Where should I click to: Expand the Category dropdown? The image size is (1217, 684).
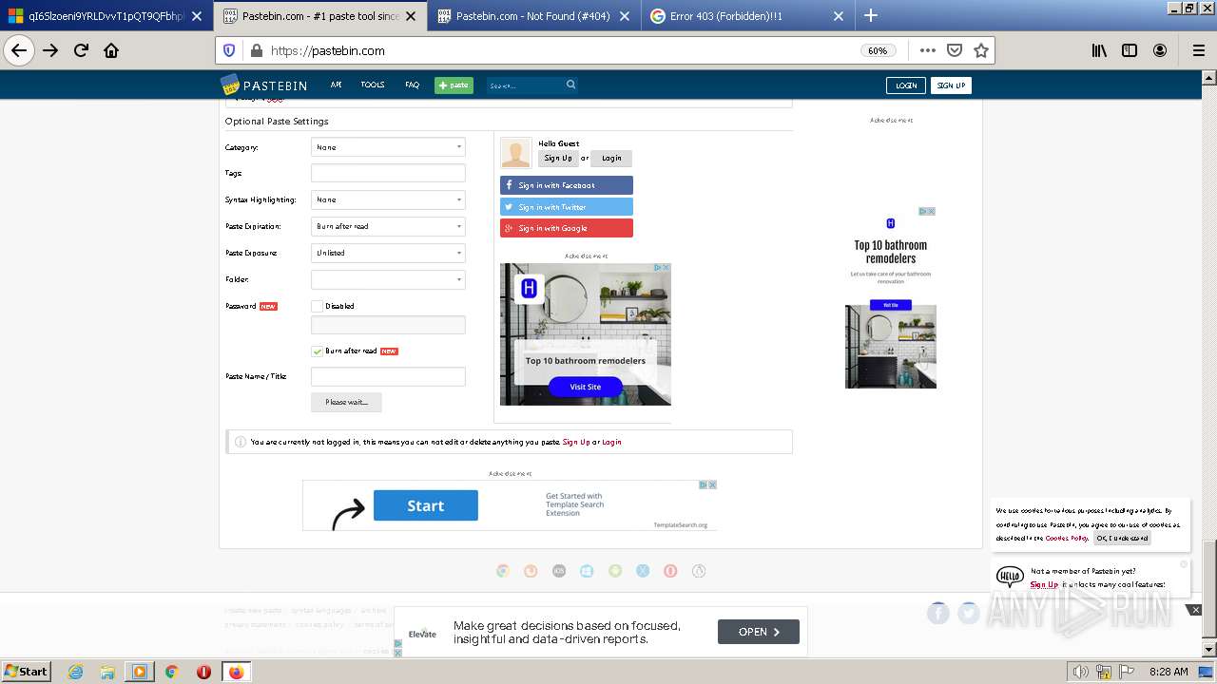(x=388, y=147)
